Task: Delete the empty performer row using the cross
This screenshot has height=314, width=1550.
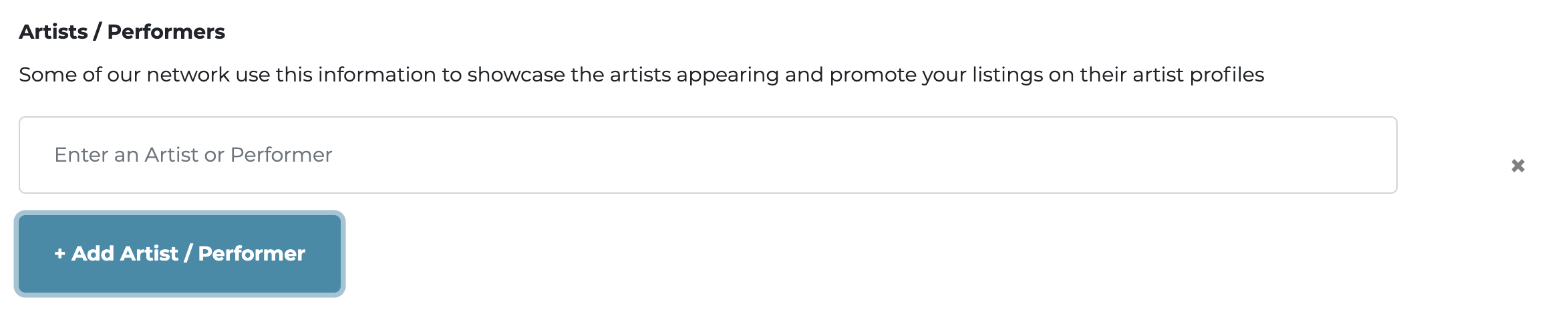Action: coord(1517,166)
